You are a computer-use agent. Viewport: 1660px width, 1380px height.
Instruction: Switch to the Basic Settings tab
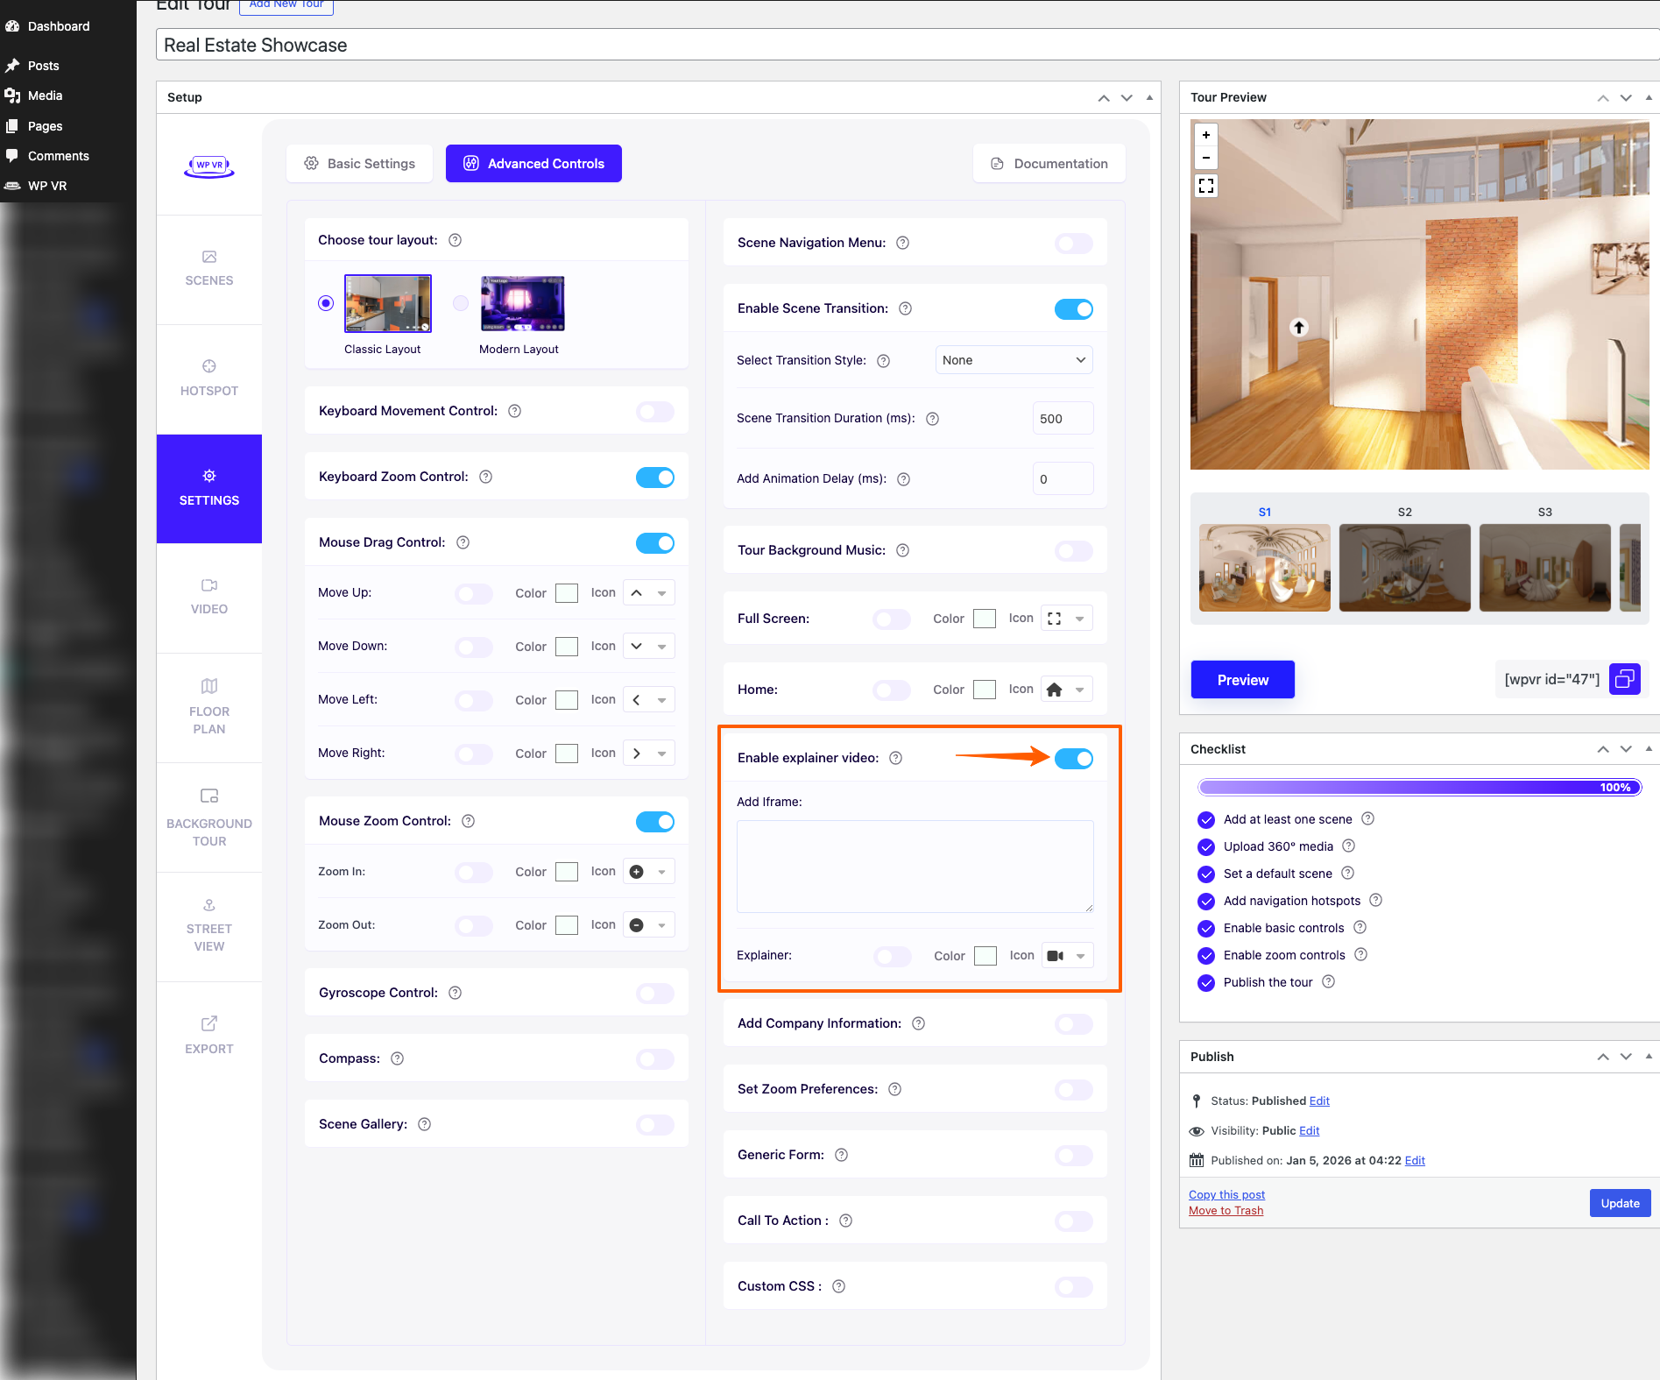click(360, 164)
